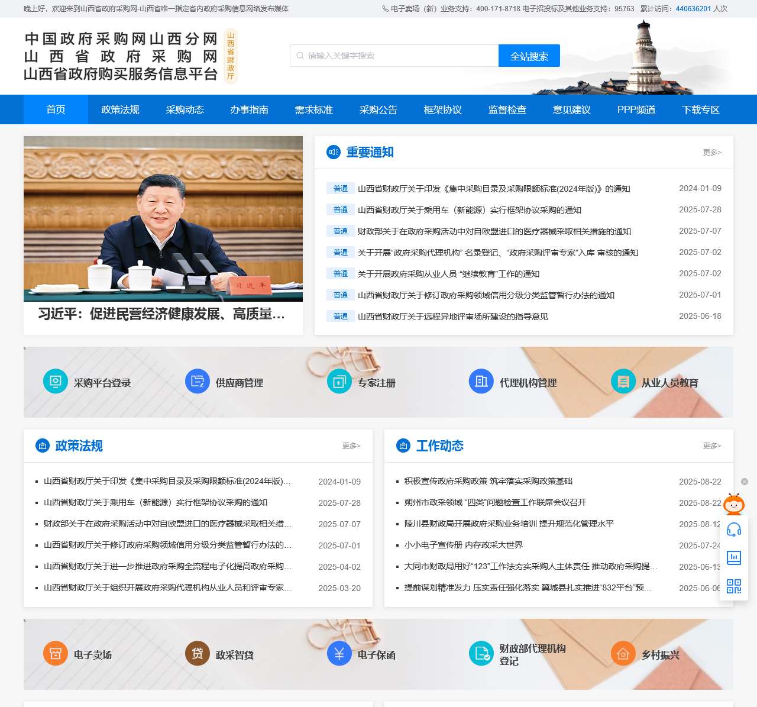This screenshot has width=757, height=707.
Task: Open the 代理机构管理 icon
Action: point(481,382)
